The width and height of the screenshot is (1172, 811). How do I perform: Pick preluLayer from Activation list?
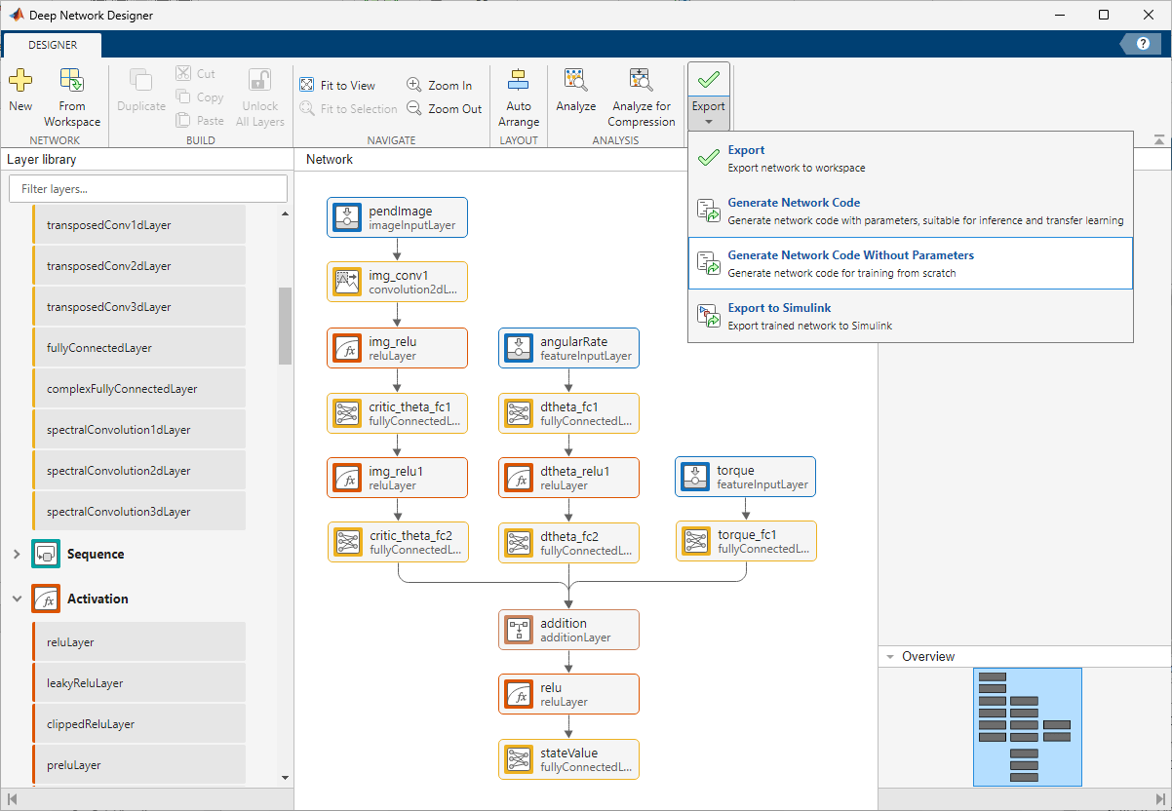point(138,765)
